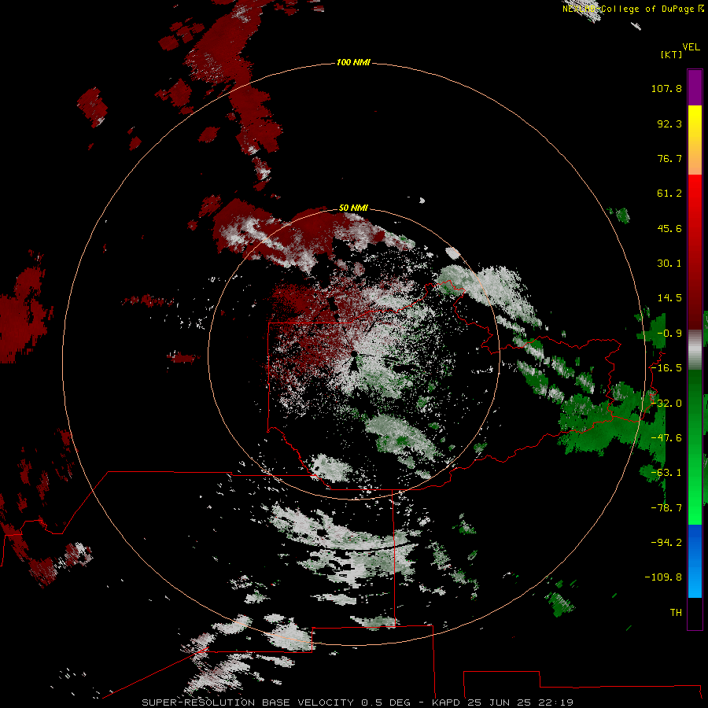Click the VEL legend title

(x=691, y=47)
